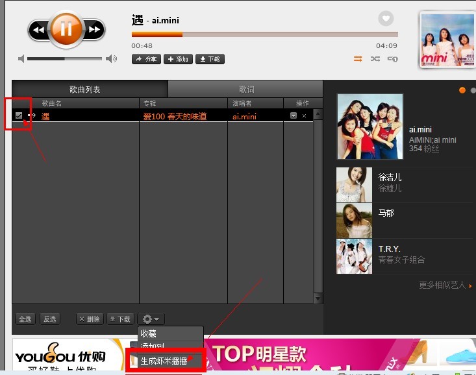This screenshot has height=375, width=476.
Task: Click the 添加 add button
Action: pyautogui.click(x=178, y=59)
